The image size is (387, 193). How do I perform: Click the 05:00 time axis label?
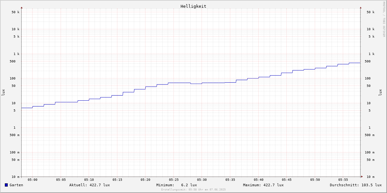(x=33, y=180)
